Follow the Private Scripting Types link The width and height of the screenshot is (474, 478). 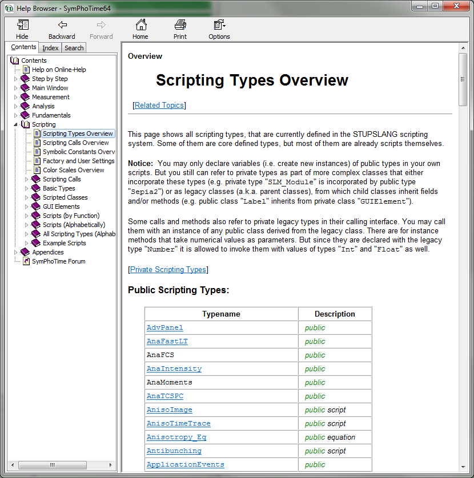tap(168, 270)
